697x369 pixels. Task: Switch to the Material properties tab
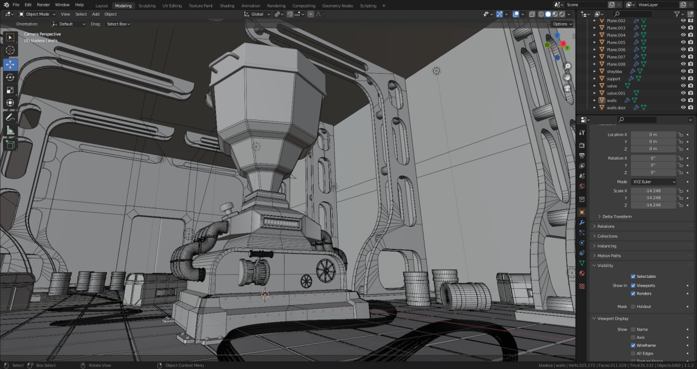click(x=581, y=274)
